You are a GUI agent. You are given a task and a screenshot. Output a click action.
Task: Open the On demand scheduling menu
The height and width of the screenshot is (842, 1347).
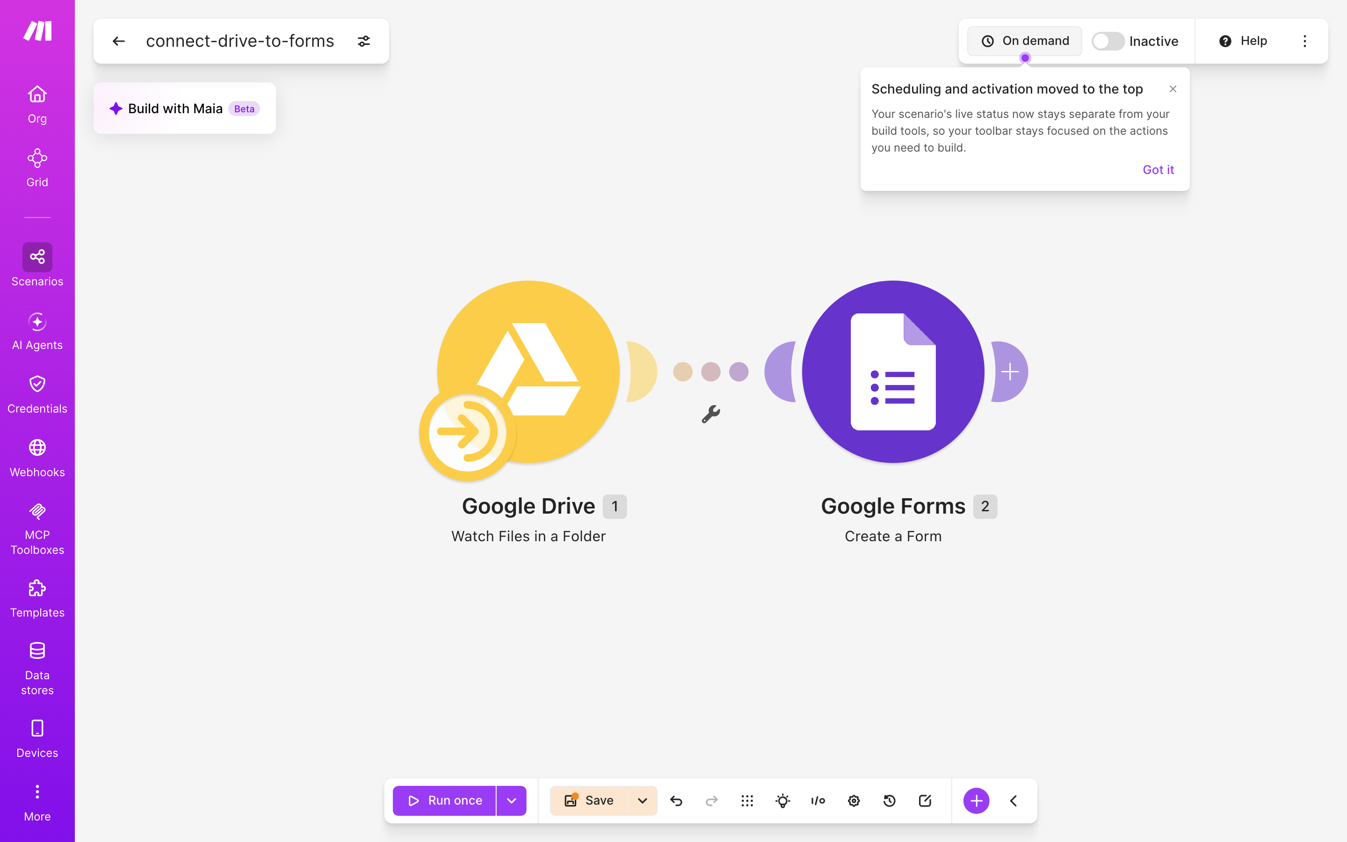tap(1025, 41)
